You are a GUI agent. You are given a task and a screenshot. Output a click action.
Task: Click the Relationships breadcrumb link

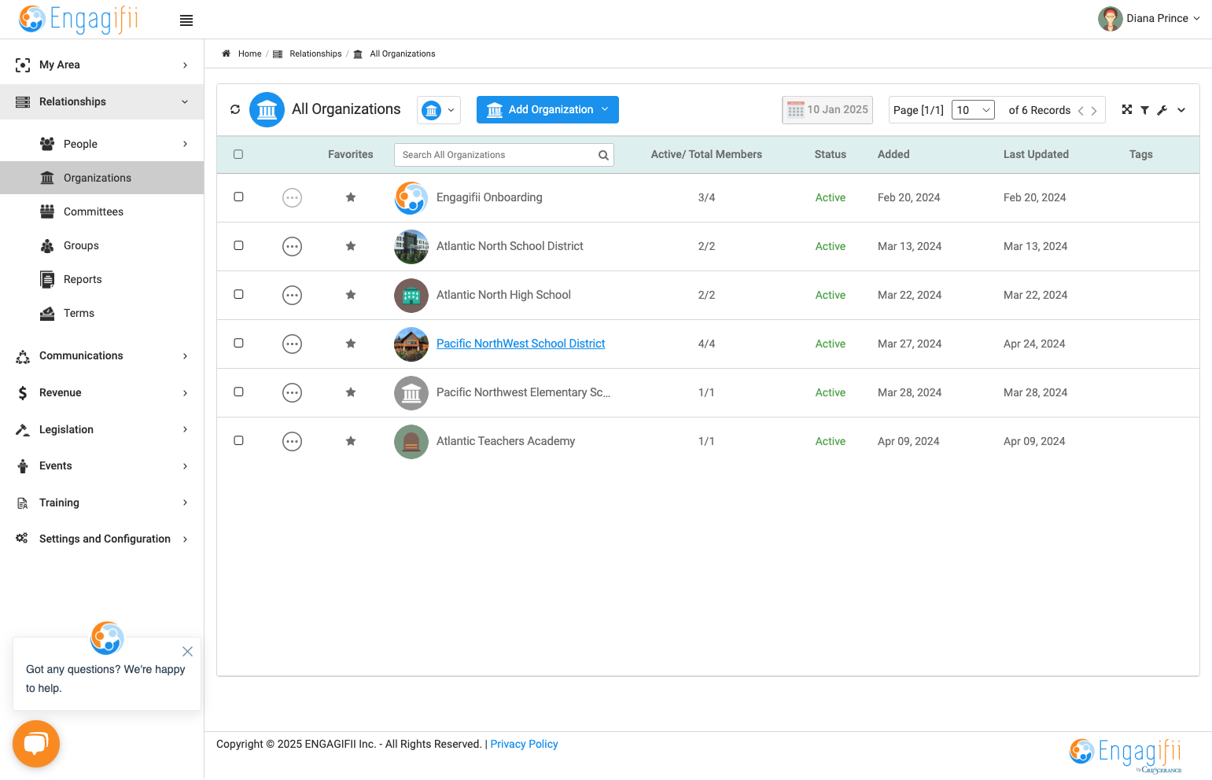[x=315, y=53]
